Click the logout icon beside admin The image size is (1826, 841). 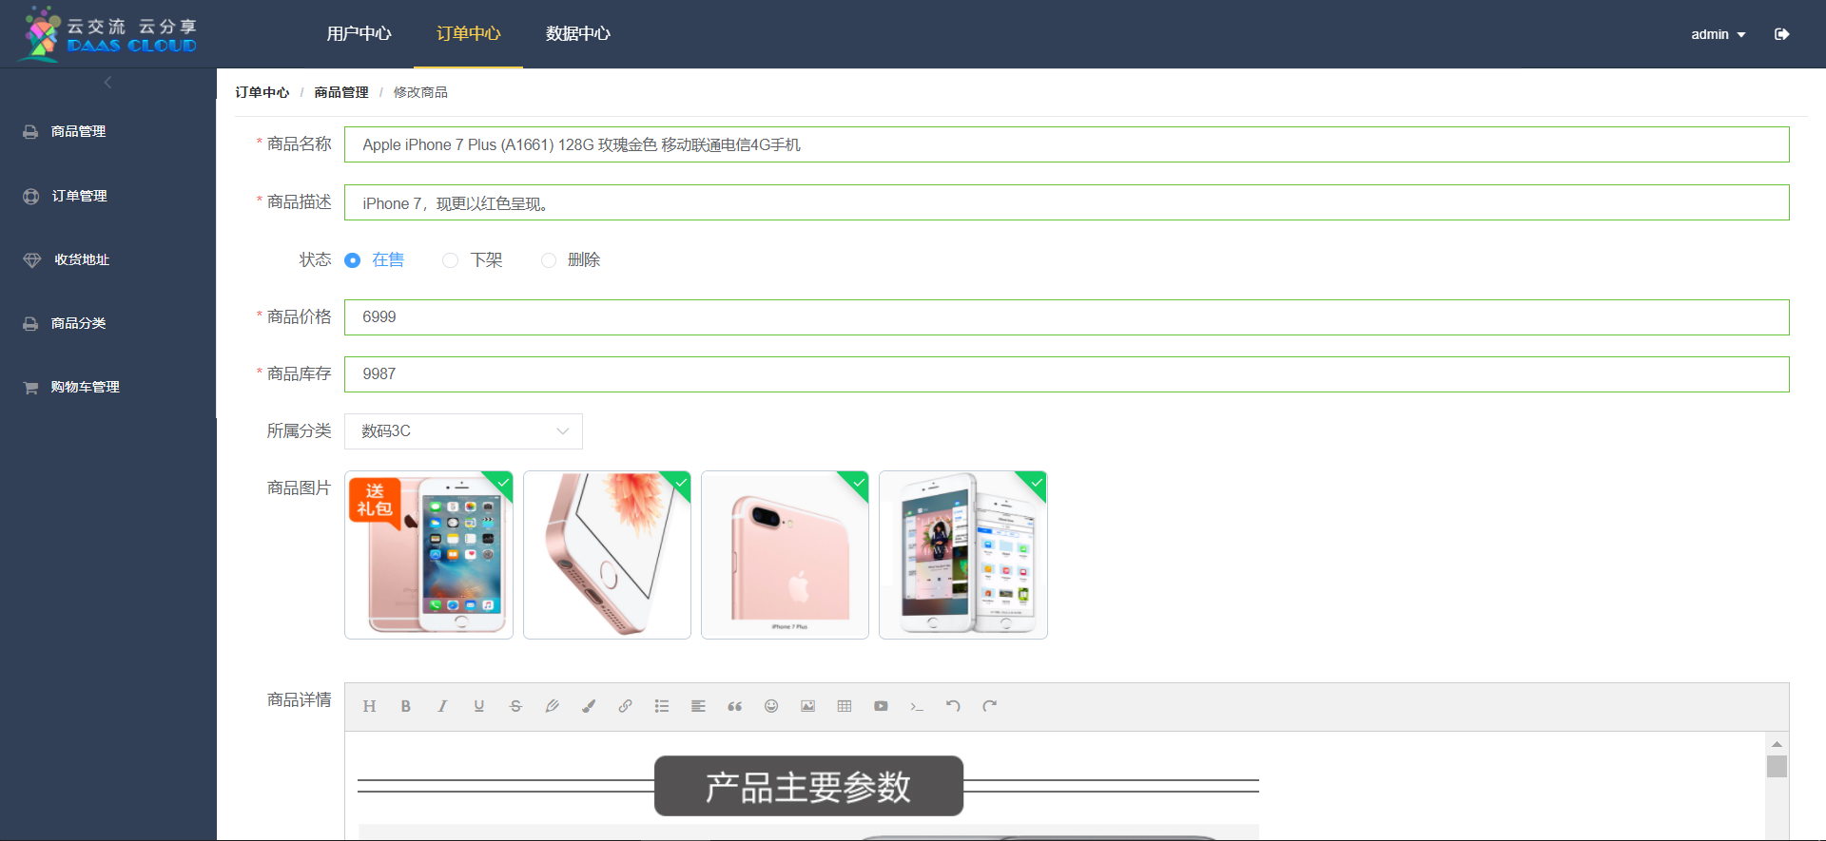pos(1782,34)
